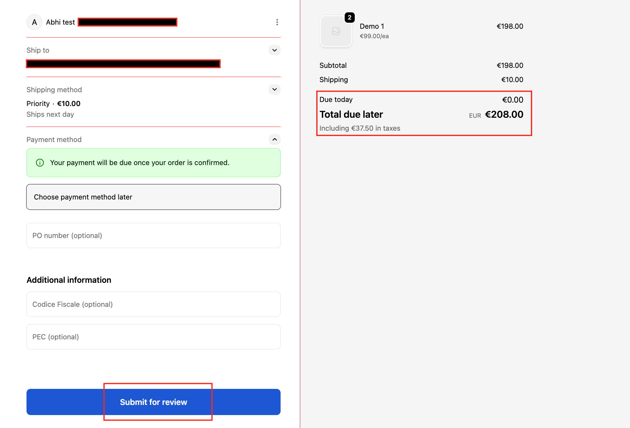This screenshot has width=630, height=428.
Task: Expand the Ship to section chevron
Action: tap(274, 50)
